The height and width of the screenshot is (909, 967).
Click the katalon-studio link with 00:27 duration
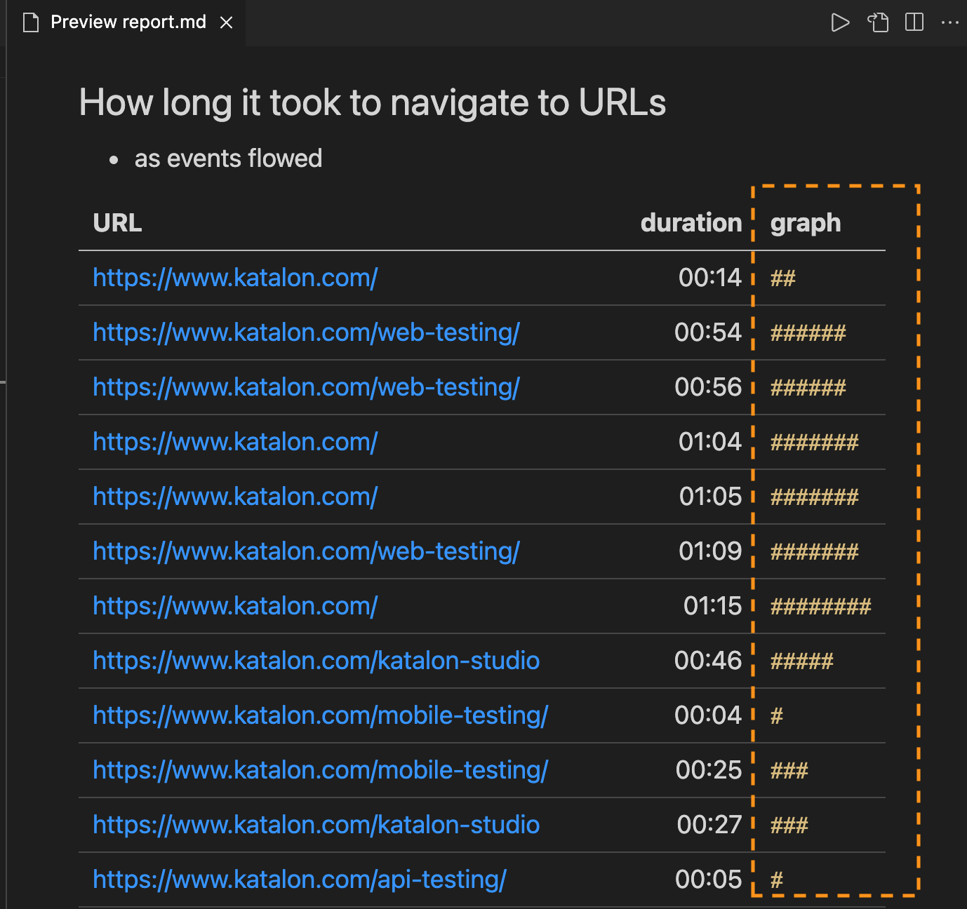[316, 824]
